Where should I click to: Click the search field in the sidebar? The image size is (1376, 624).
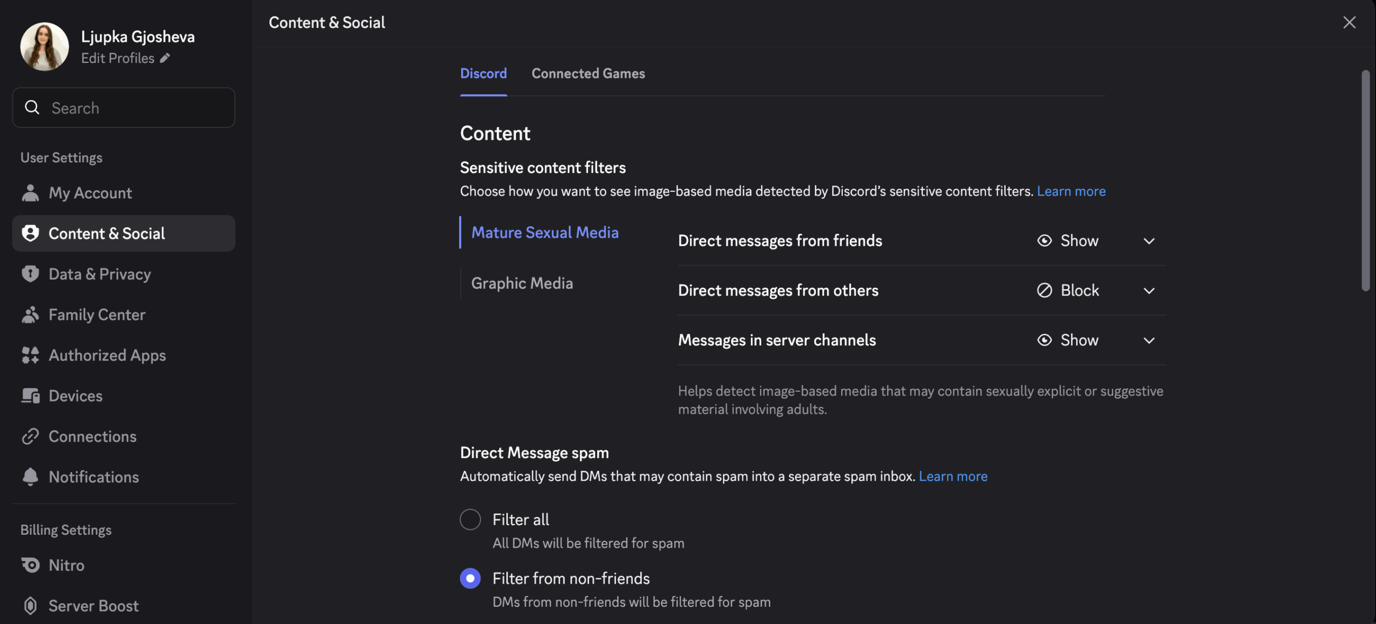coord(123,107)
